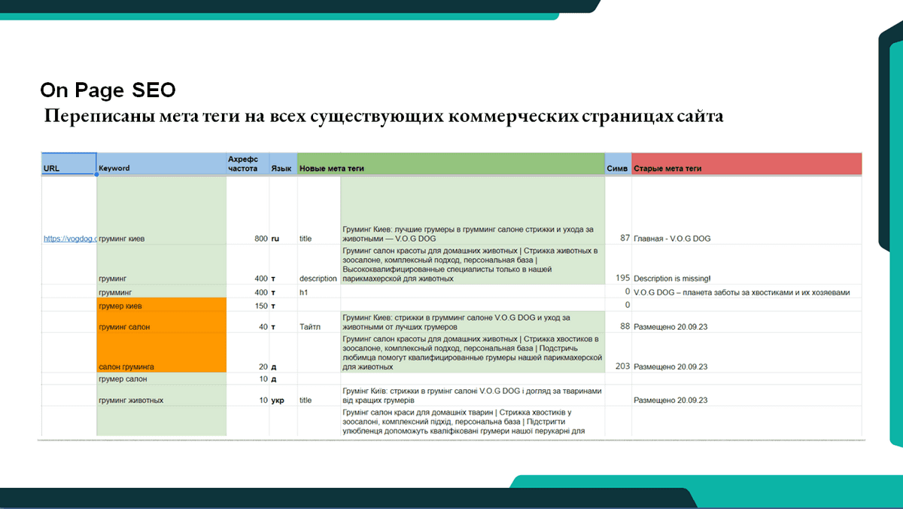This screenshot has width=903, height=509.
Task: Click new description mentioning 'Высококвалифицированные специалисты'
Action: pyautogui.click(x=473, y=264)
